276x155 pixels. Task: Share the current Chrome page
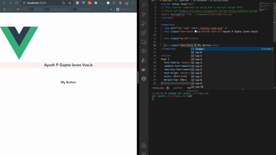point(63,3)
